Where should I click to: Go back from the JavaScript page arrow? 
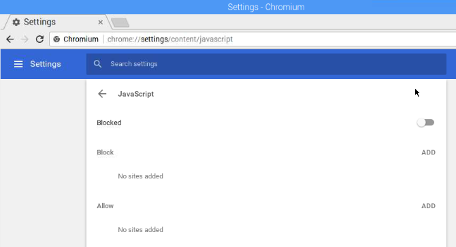102,94
